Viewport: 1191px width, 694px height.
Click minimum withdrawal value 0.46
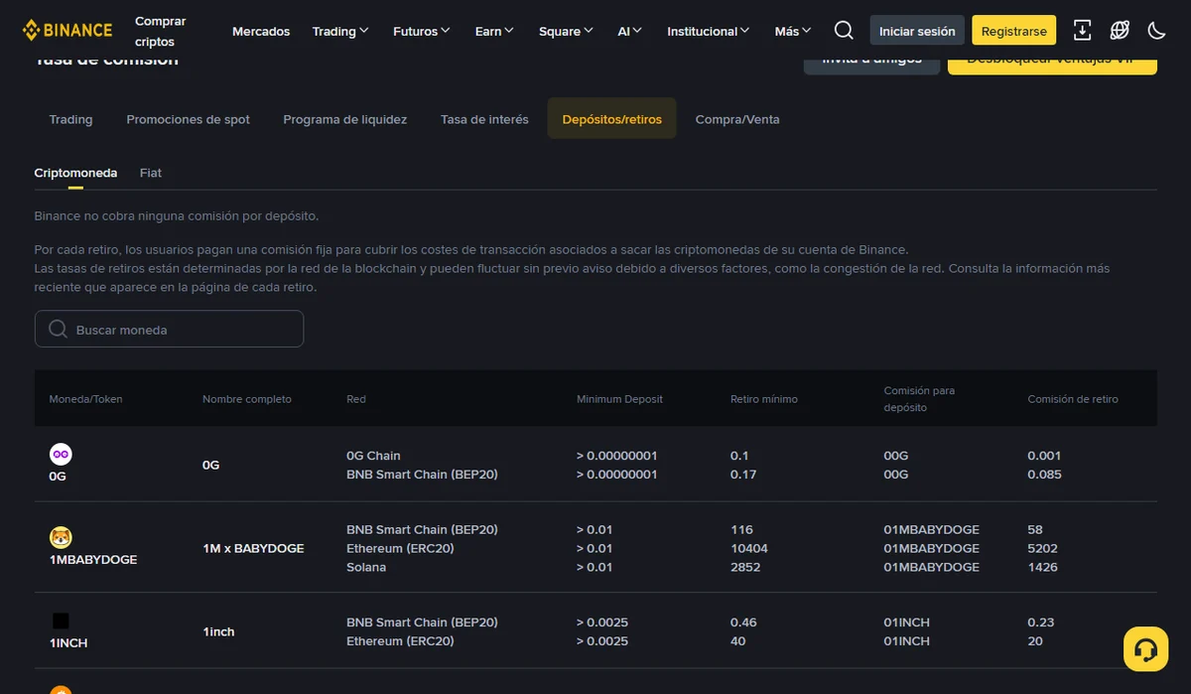[x=743, y=623]
